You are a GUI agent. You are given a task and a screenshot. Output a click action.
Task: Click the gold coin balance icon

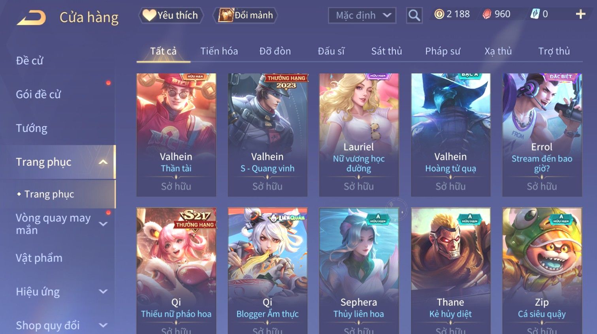[x=439, y=14]
